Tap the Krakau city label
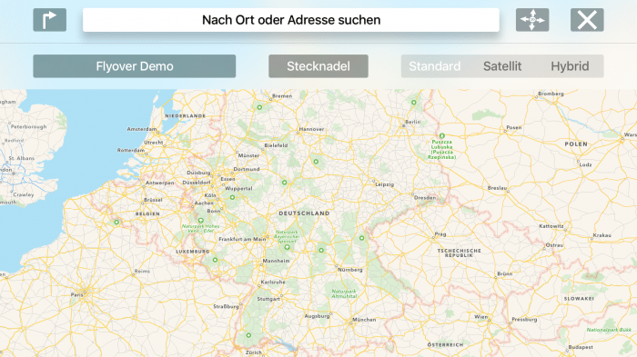Screen dimensions: 637x357 point(602,235)
